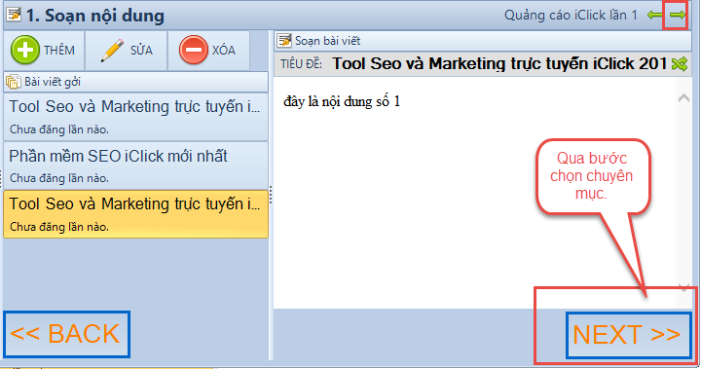
Task: Click the Bài viết gởi list header icon
Action: tap(14, 82)
